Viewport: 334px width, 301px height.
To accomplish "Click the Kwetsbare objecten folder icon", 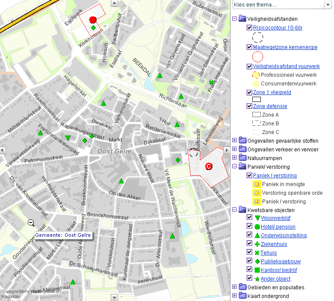I will (242, 209).
